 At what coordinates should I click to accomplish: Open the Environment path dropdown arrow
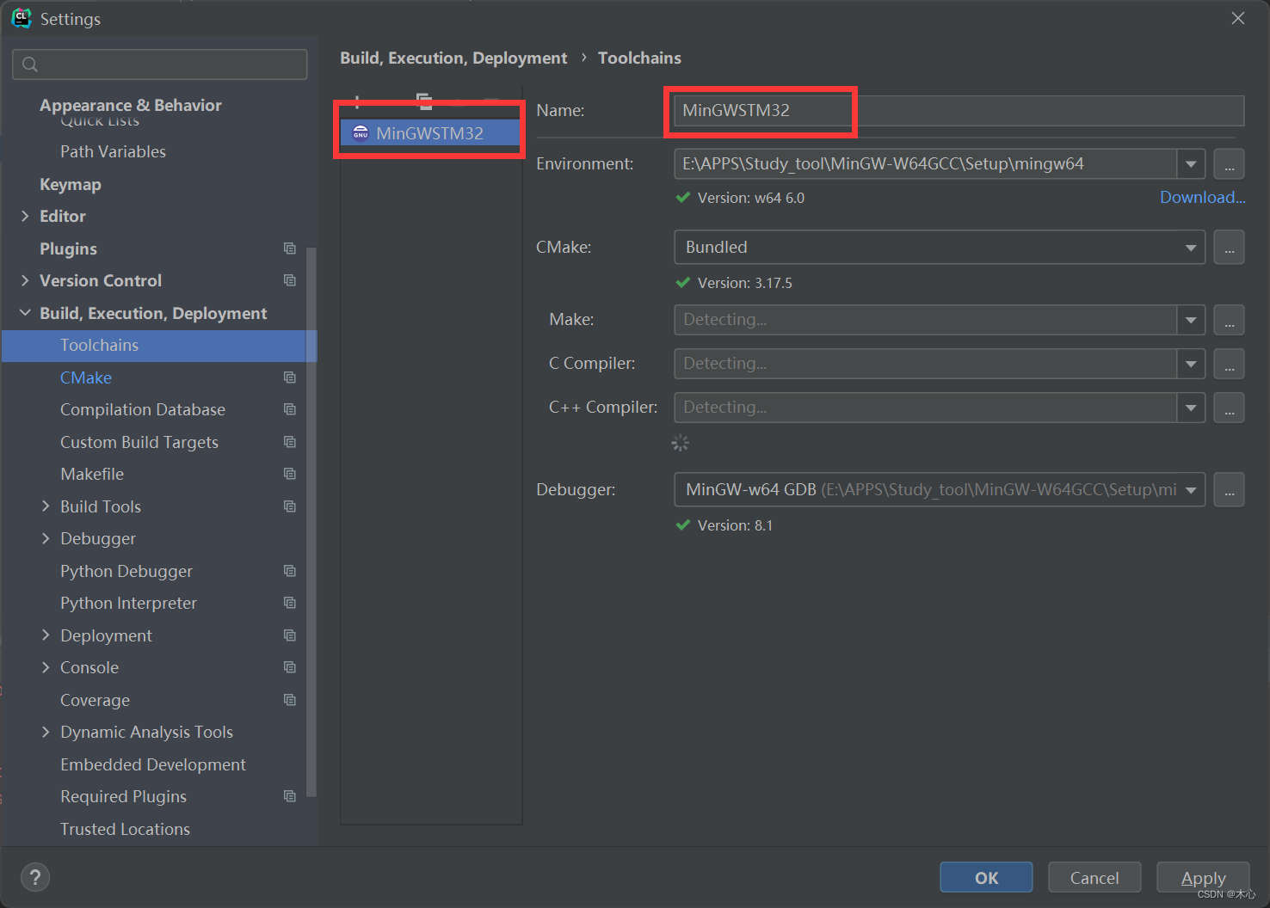1191,163
